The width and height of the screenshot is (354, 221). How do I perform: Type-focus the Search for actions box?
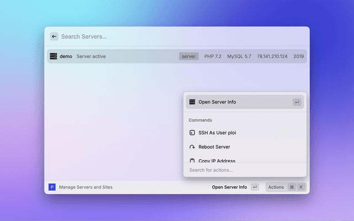(x=243, y=170)
